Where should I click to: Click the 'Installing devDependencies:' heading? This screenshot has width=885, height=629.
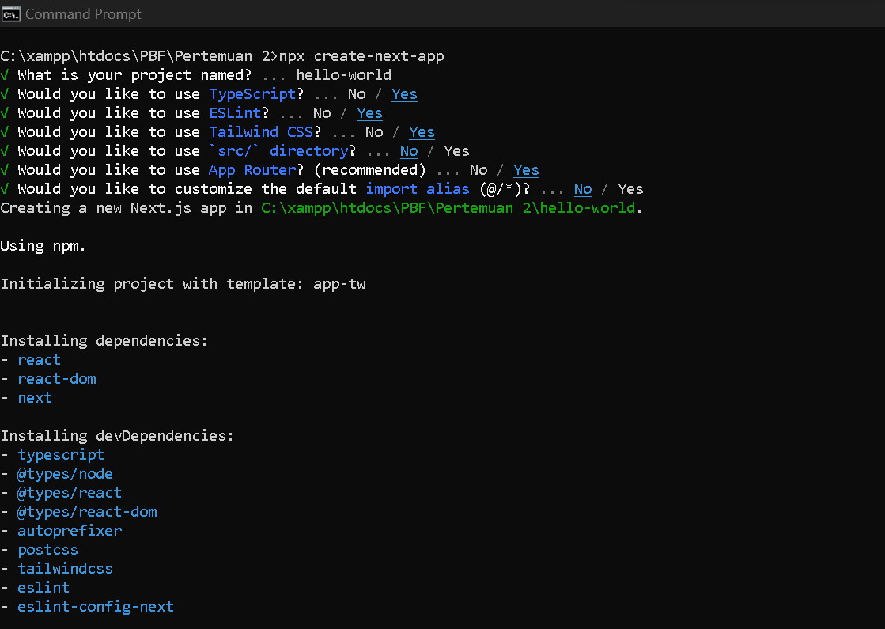point(117,435)
